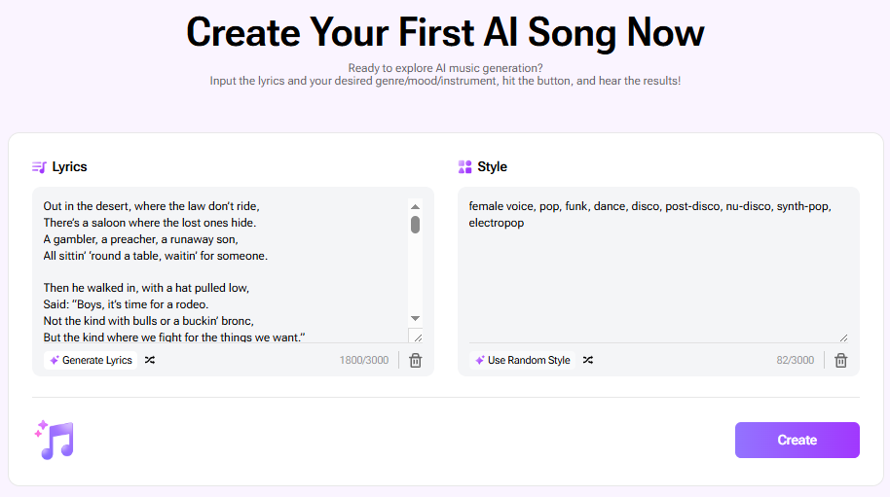Screen dimensions: 890x497
Task: Shuffle style with the random icon
Action: [x=588, y=360]
